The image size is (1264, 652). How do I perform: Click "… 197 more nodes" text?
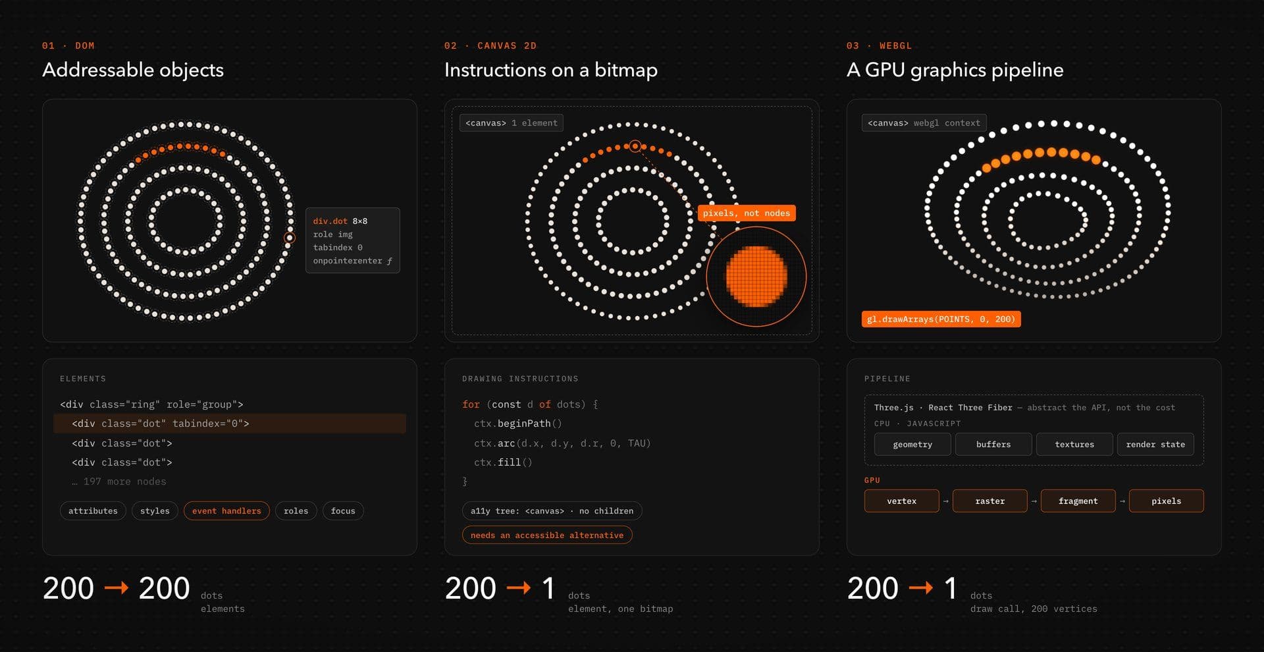tap(119, 481)
